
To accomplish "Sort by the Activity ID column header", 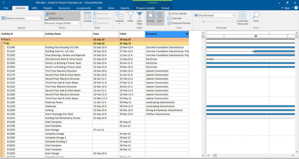I will tap(22, 34).
